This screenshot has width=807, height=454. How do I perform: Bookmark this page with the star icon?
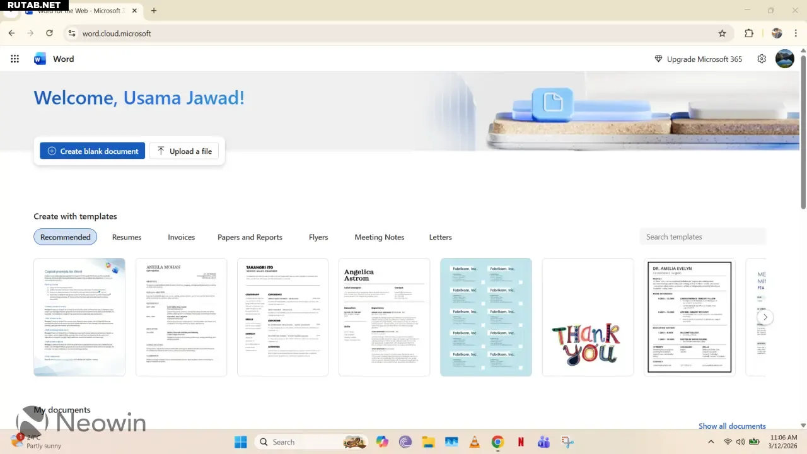[723, 33]
